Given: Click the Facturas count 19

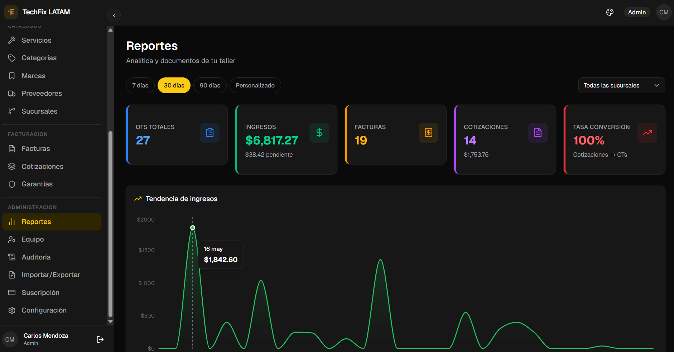Looking at the screenshot, I should tap(361, 140).
